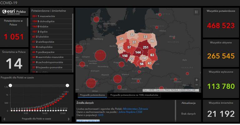Select the right time slider handle
The height and width of the screenshot is (125, 240).
tap(67, 85)
